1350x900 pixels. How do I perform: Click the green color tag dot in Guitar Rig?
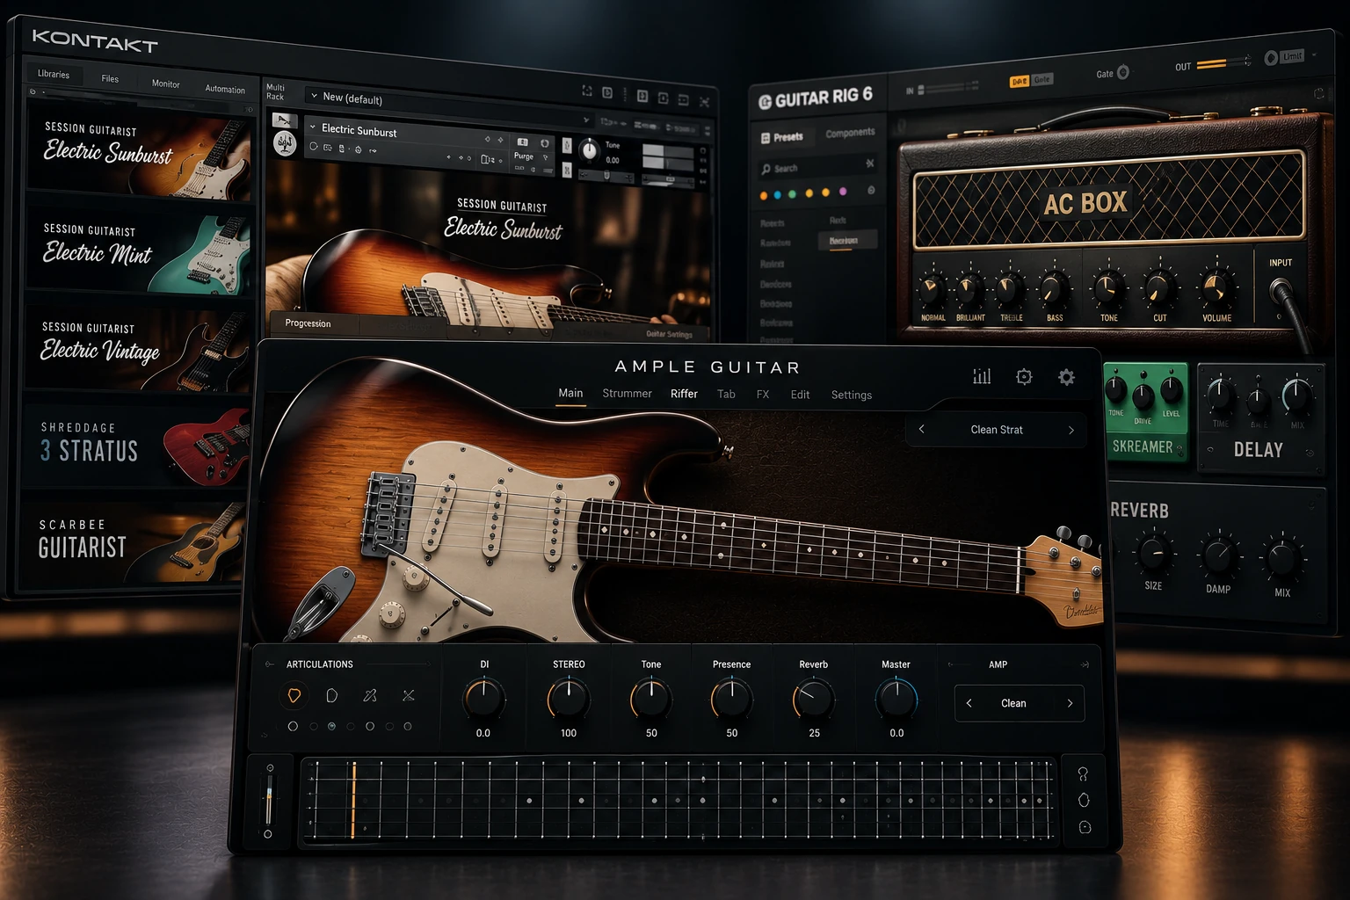792,194
